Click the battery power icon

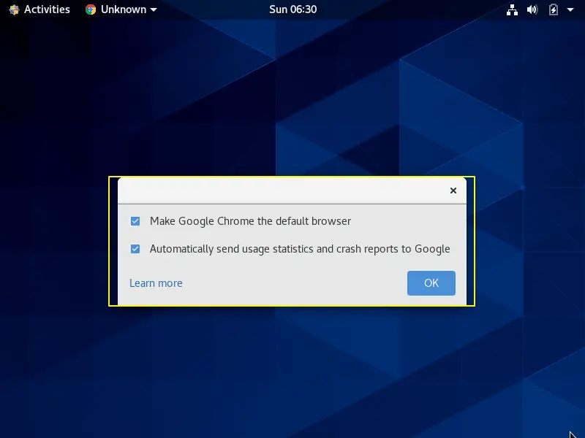click(554, 9)
